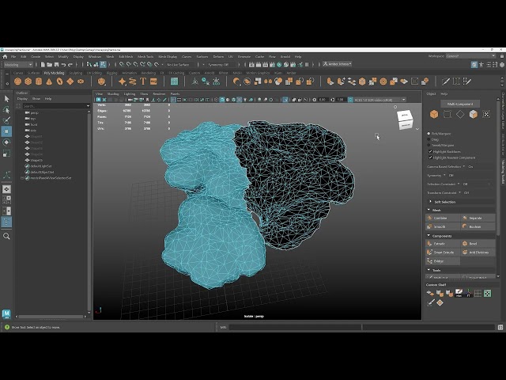Click the Smooth button
This screenshot has width=506, height=380.
pos(443,227)
